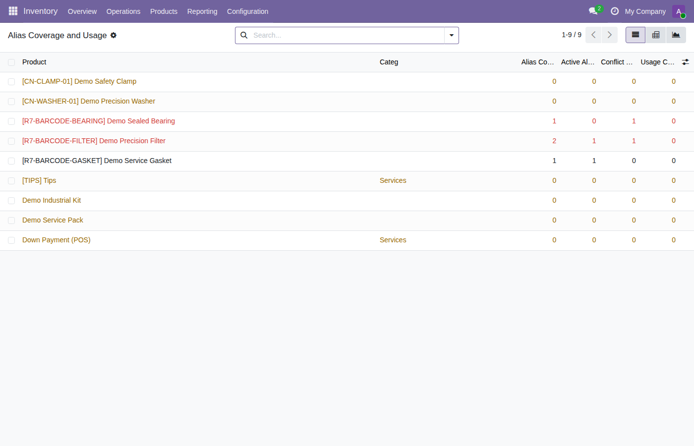Sort by the Usage C… column header
694x446 pixels.
tap(658, 62)
